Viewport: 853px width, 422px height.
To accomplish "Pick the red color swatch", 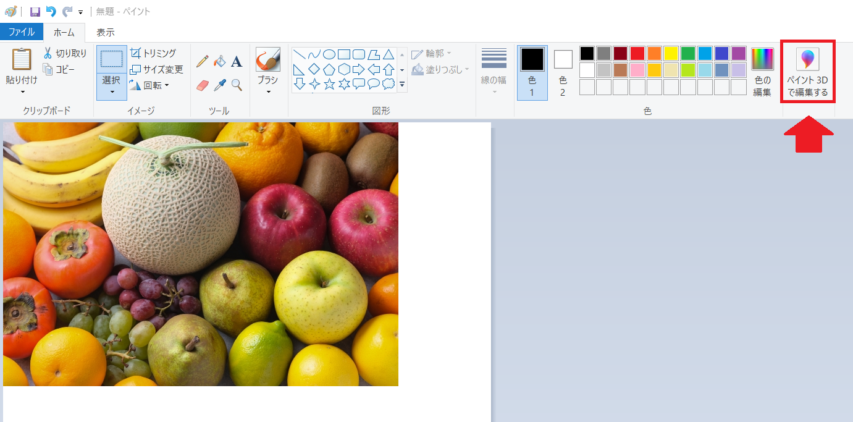I will [x=637, y=54].
